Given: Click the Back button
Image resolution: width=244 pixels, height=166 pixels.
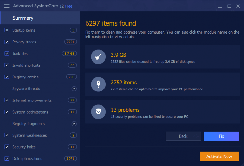Looking at the screenshot, I should click(x=183, y=136).
